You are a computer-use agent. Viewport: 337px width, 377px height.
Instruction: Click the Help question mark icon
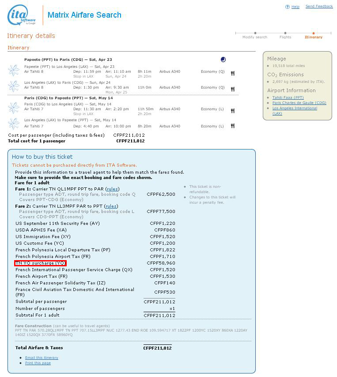point(288,7)
